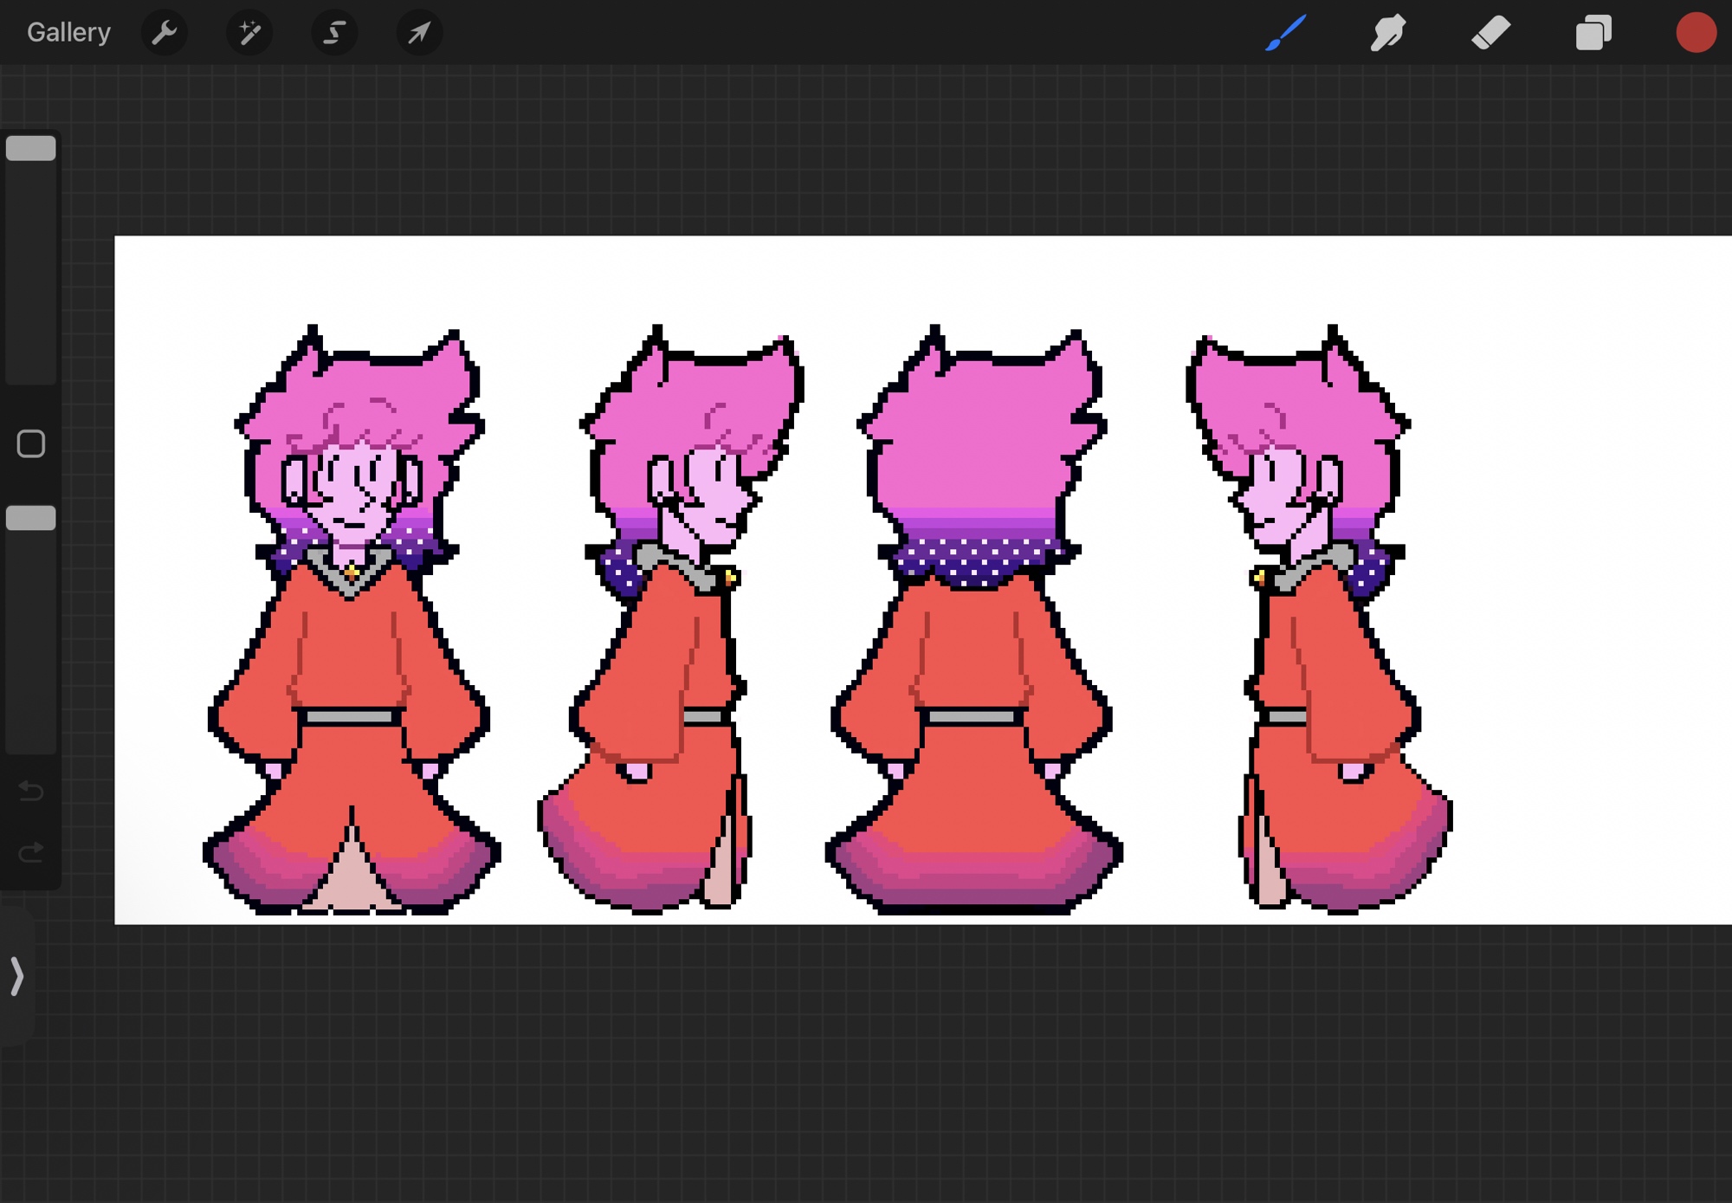Image resolution: width=1732 pixels, height=1203 pixels.
Task: Select the Eraser tool
Action: click(1490, 33)
